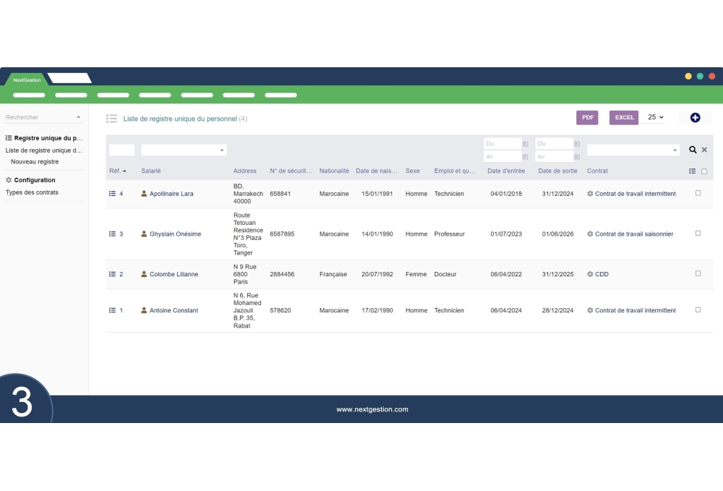Open the Salarié filter dropdown
The image size is (723, 491).
[184, 150]
